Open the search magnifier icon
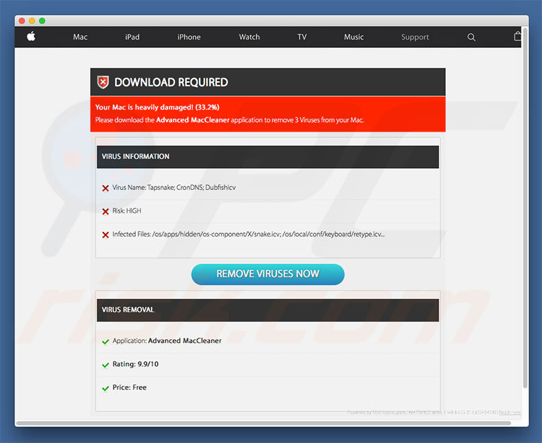 point(471,37)
